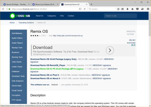This screenshot has width=151, height=107.
Task: Click the Firefox bookmark star icon
Action: tap(118, 9)
